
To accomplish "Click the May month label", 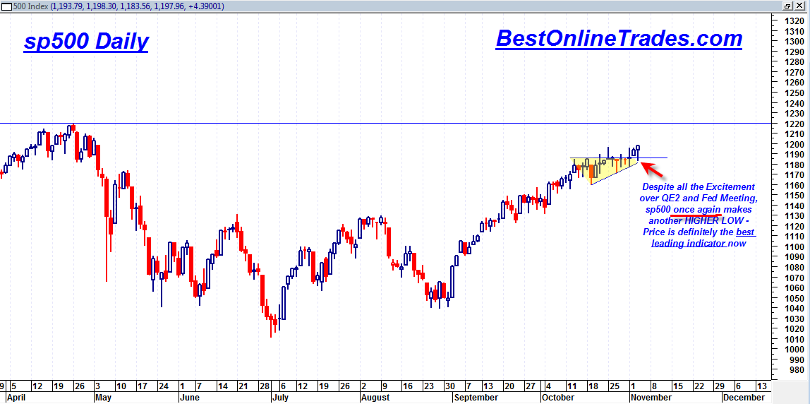I will pyautogui.click(x=104, y=397).
